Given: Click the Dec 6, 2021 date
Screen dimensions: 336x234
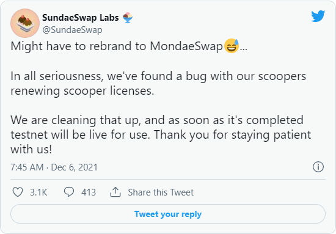Looking at the screenshot, I should [x=74, y=167].
